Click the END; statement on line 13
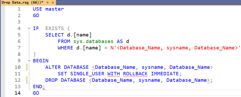Viewport: 241px width, 97px height. (39, 87)
